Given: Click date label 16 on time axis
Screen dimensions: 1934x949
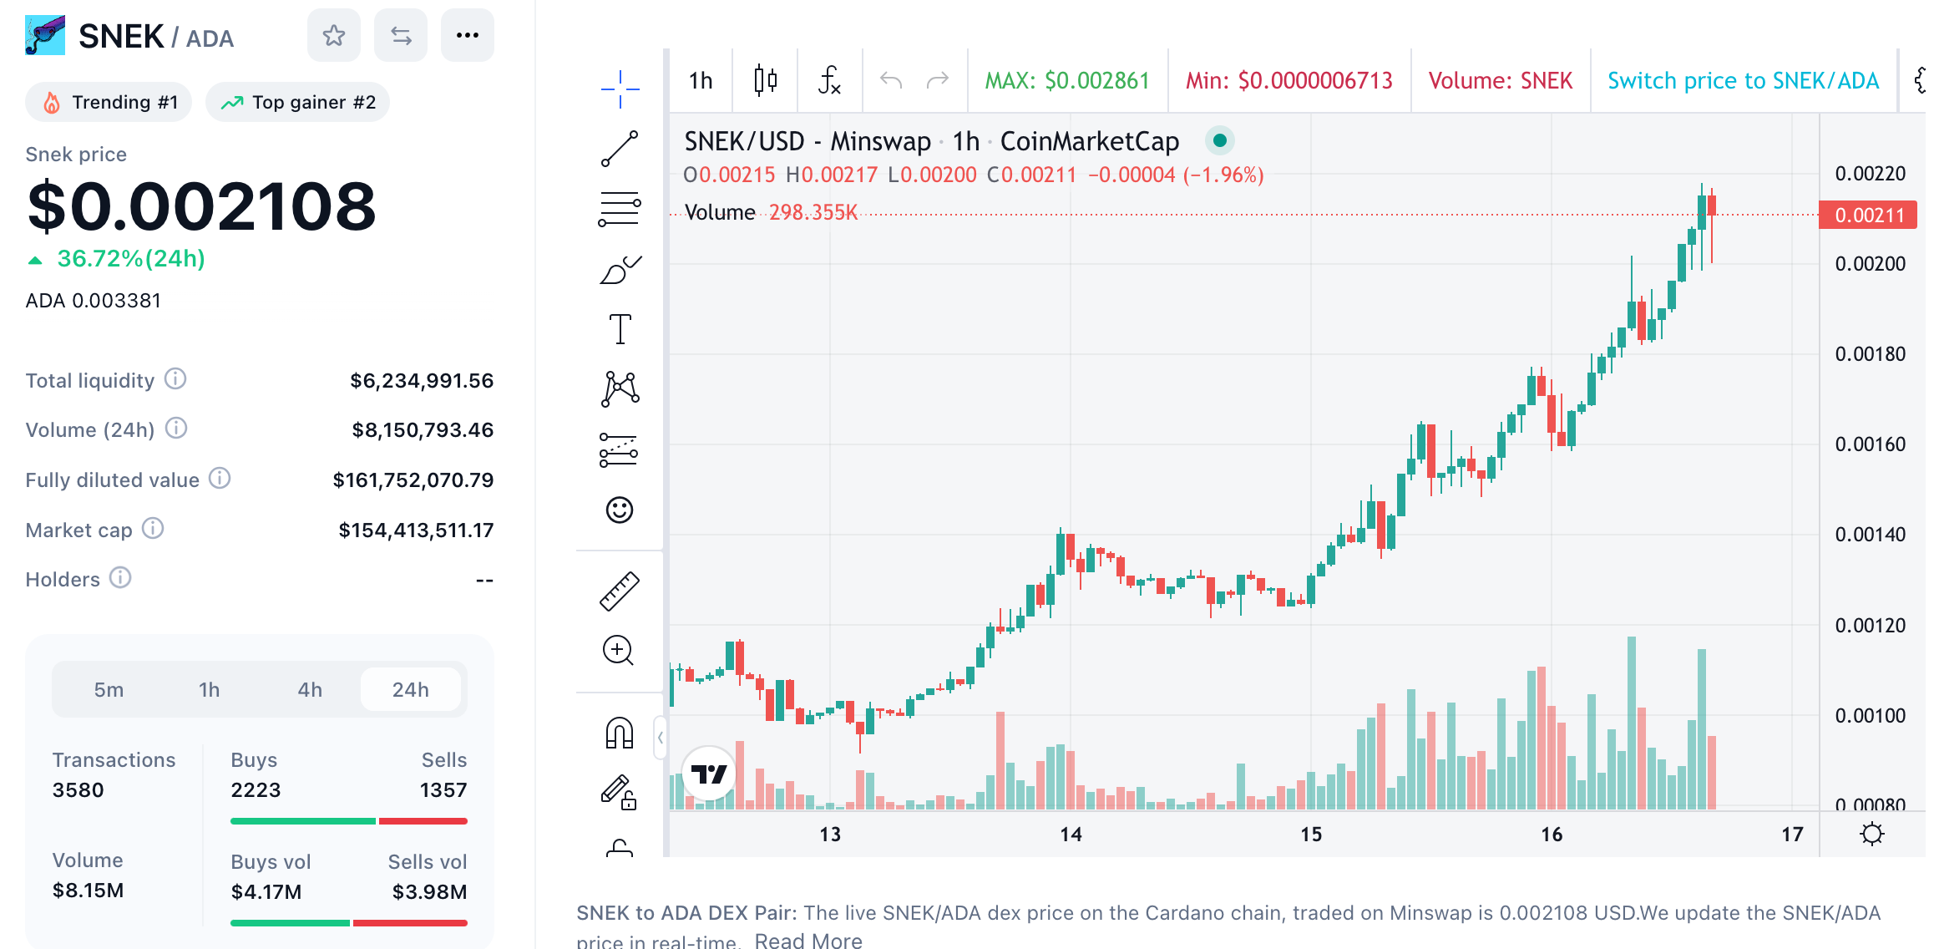Looking at the screenshot, I should click(1552, 834).
